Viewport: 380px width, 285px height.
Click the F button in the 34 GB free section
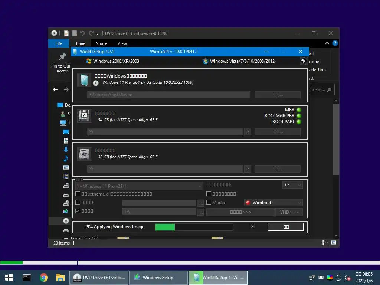tap(248, 132)
